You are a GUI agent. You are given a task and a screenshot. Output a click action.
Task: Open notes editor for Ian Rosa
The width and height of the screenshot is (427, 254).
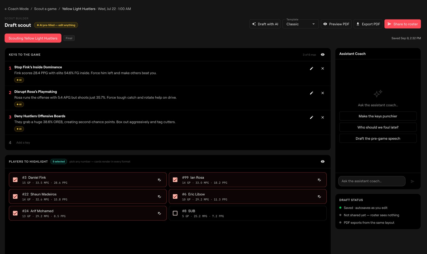click(319, 180)
